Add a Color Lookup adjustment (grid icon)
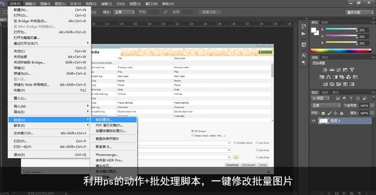This screenshot has height=195, width=376. (x=355, y=77)
